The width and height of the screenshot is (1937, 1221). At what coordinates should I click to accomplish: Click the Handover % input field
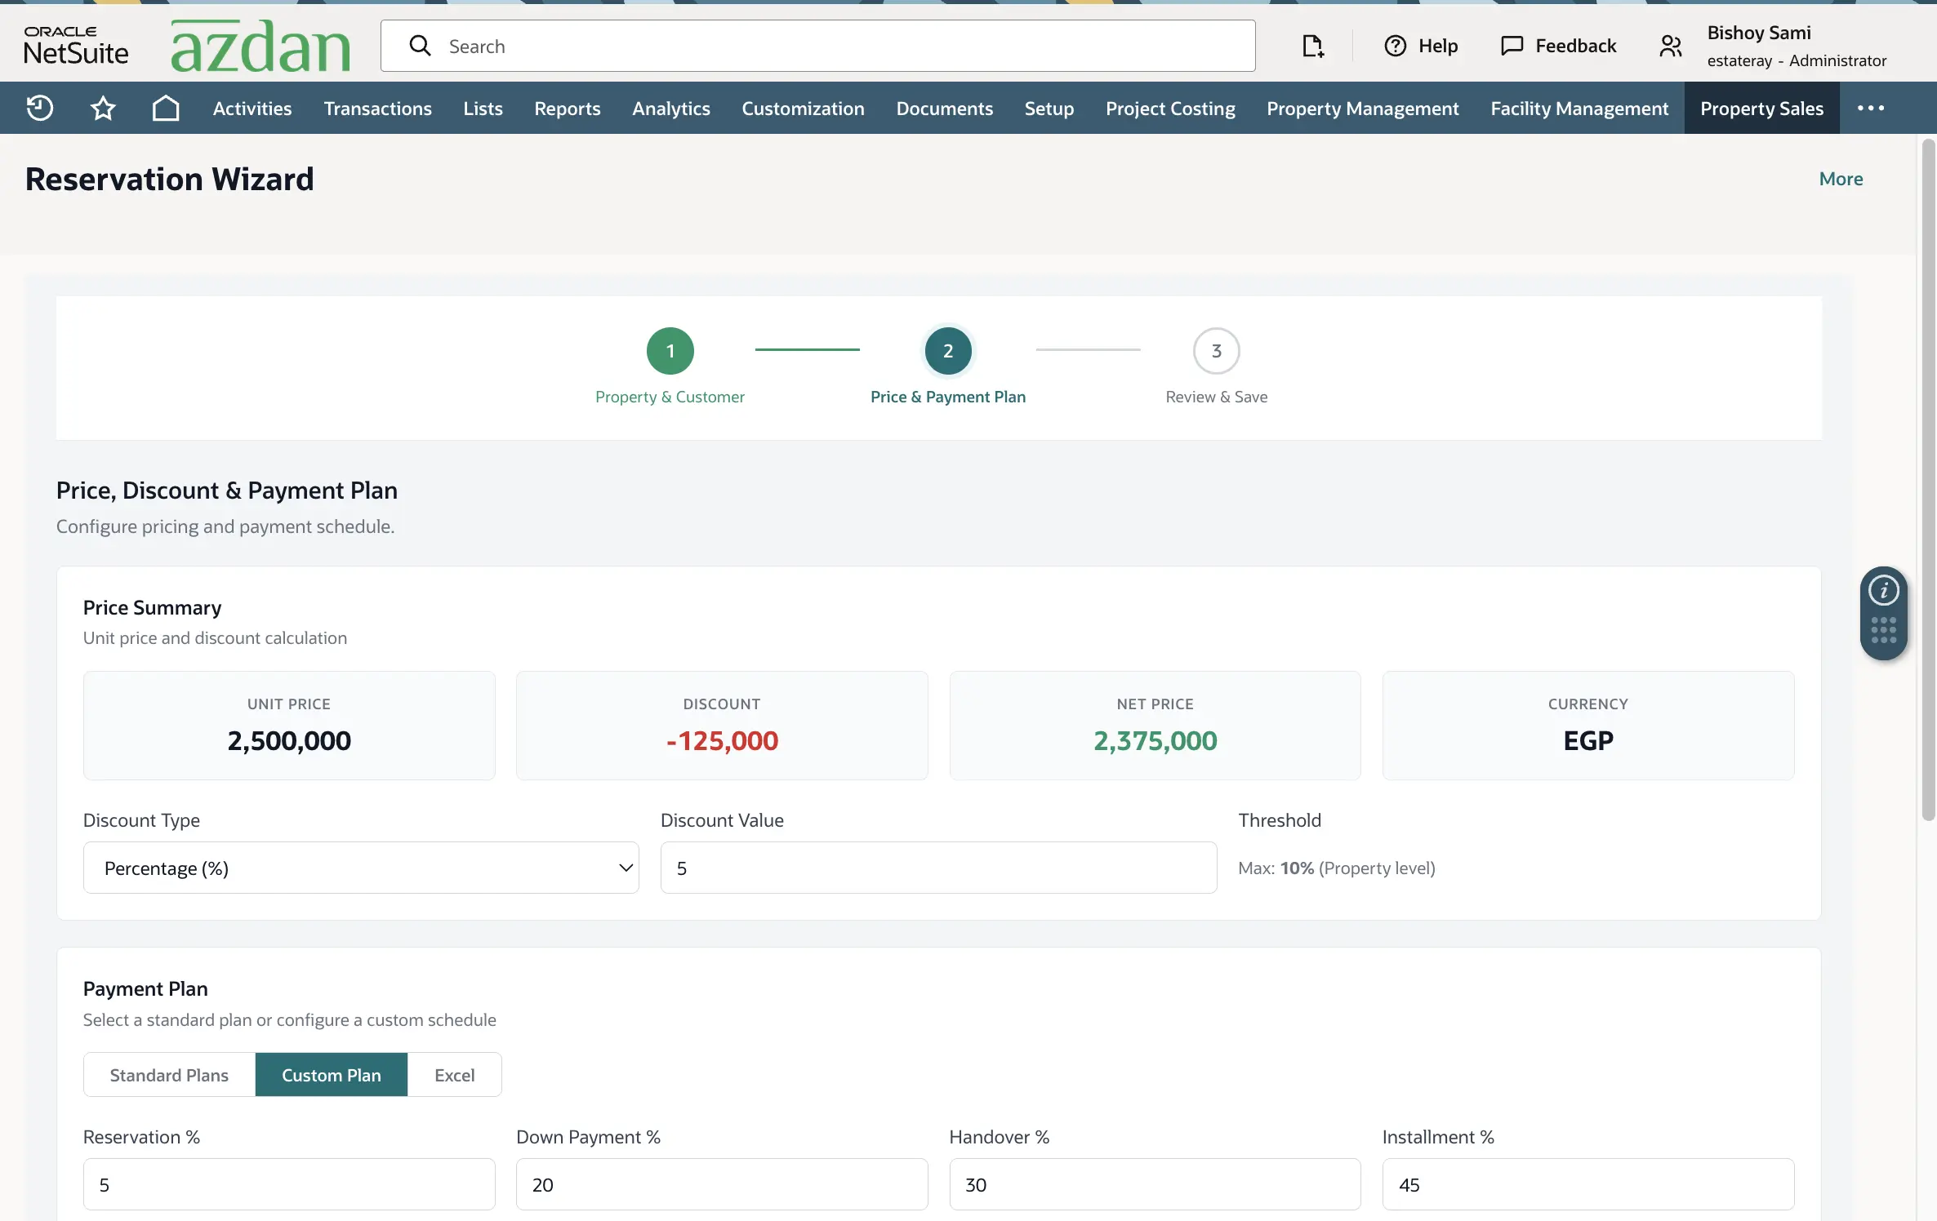[x=1155, y=1184]
